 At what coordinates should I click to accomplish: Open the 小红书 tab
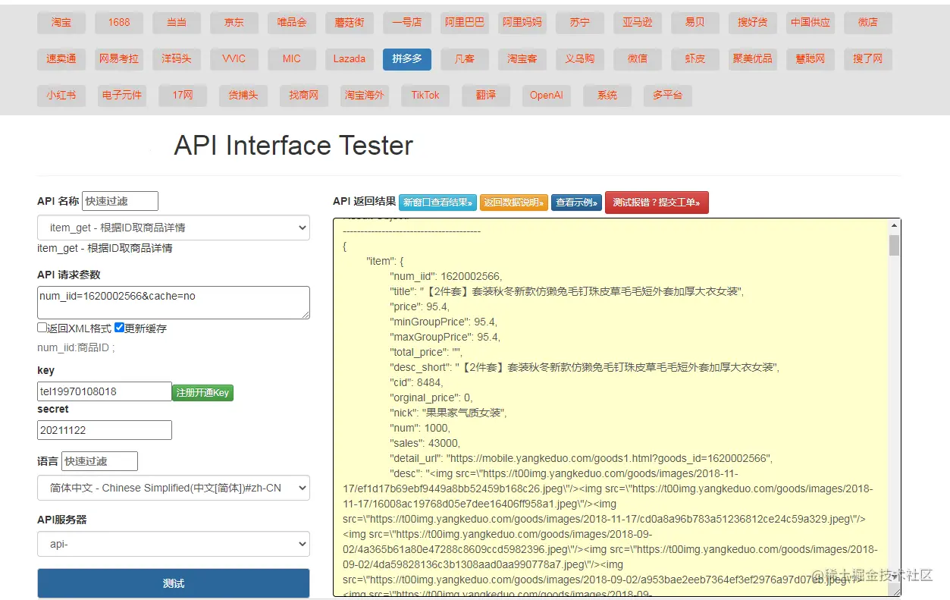click(61, 96)
